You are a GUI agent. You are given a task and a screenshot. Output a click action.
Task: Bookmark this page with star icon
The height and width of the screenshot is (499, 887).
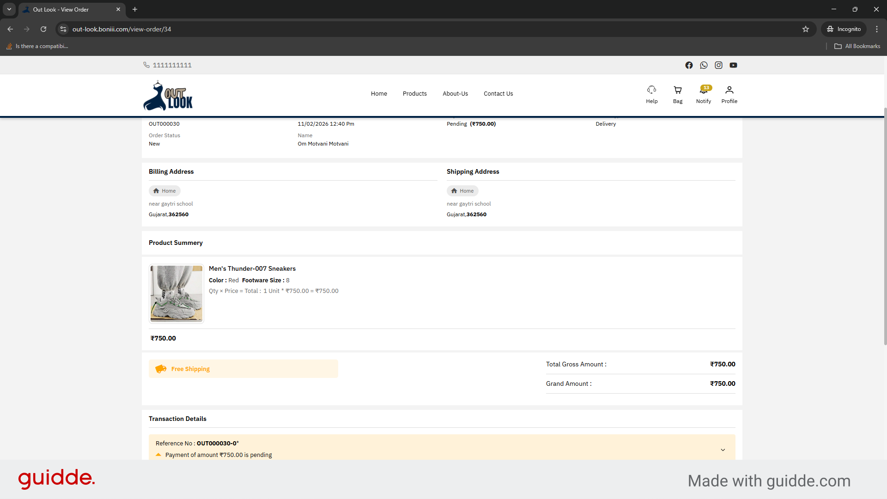click(x=805, y=29)
